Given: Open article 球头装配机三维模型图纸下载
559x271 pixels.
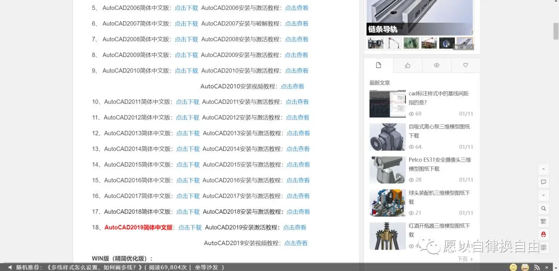Looking at the screenshot, I should pos(439,197).
